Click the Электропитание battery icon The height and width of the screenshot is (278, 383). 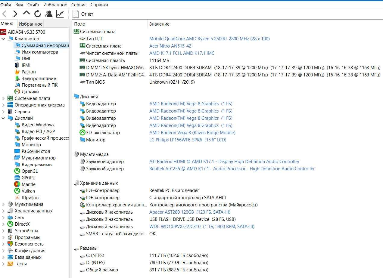tap(17, 79)
